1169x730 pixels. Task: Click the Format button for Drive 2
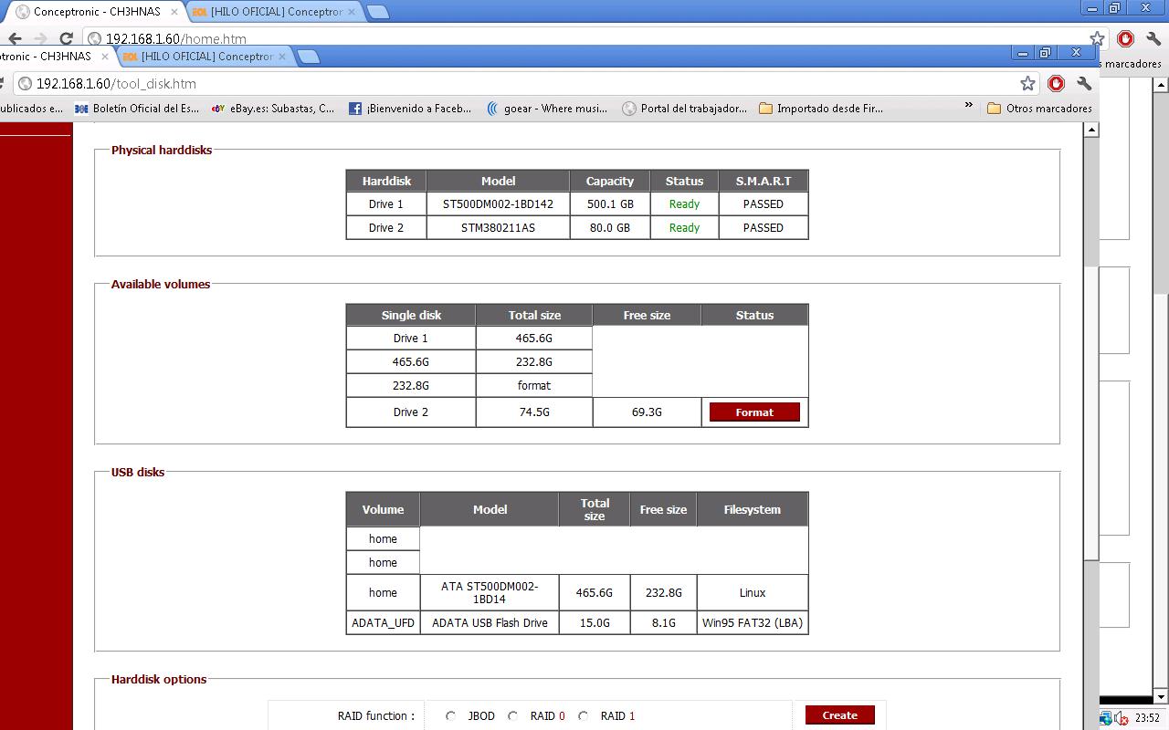pos(754,412)
